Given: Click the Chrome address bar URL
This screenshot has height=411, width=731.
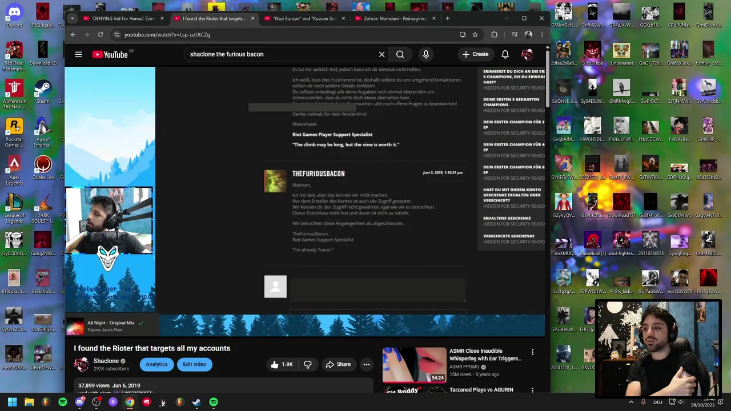Looking at the screenshot, I should coord(167,34).
